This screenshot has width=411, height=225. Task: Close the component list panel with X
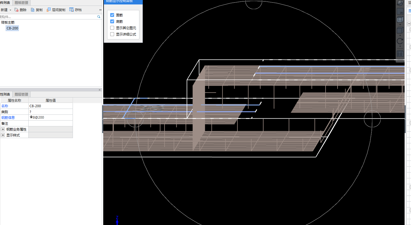coord(100,90)
